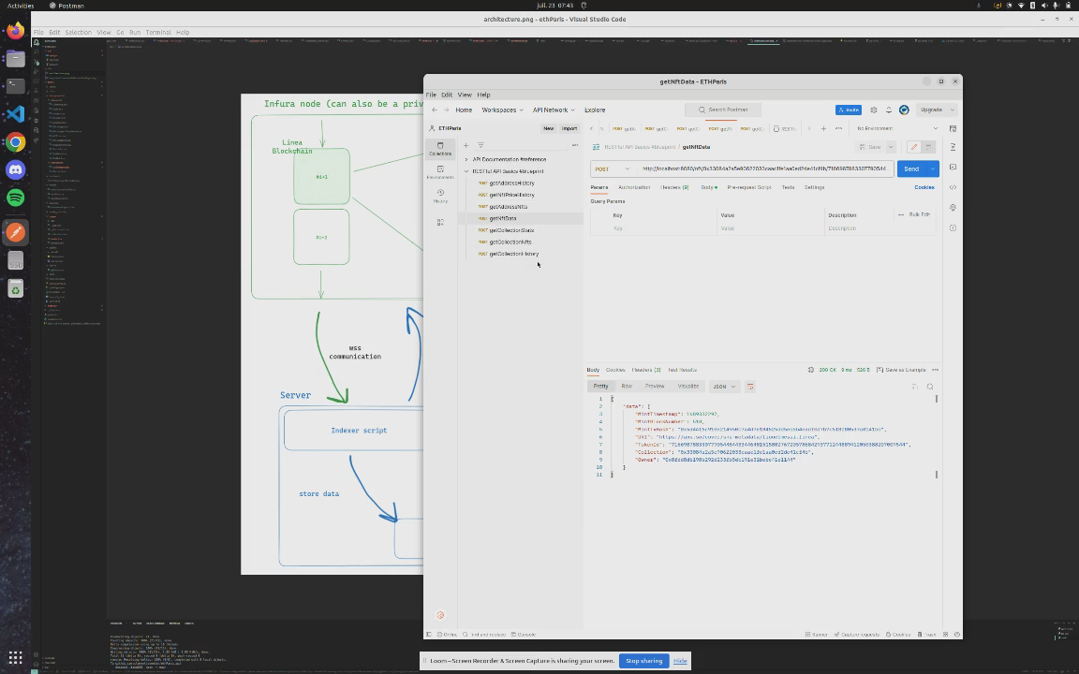Image resolution: width=1079 pixels, height=674 pixels.
Task: Expand the API Documentation #reference collection
Action: point(466,159)
